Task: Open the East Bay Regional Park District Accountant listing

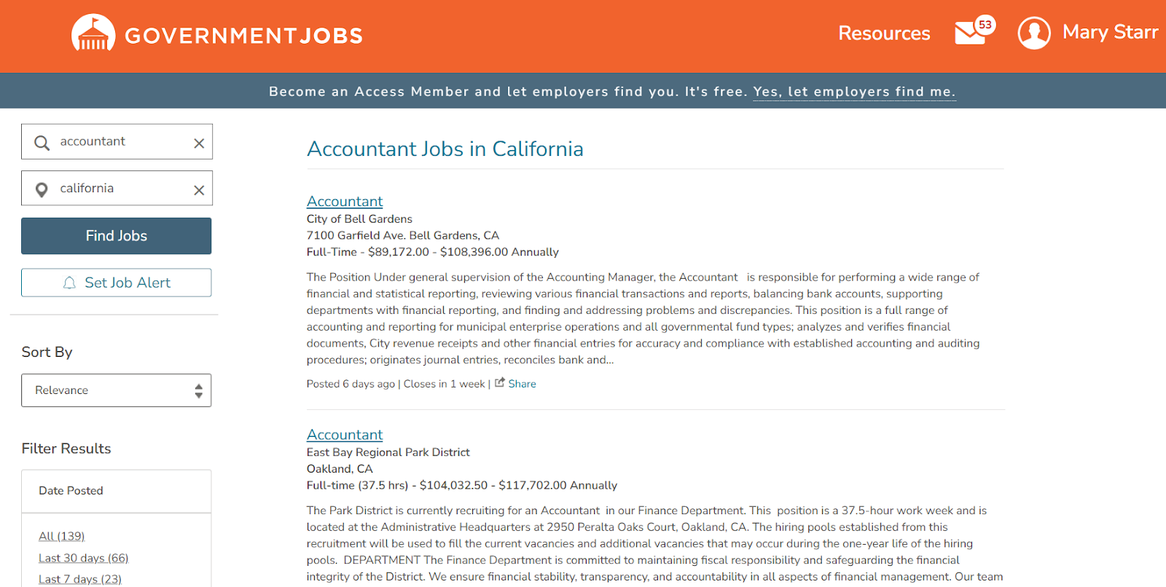Action: [x=344, y=434]
